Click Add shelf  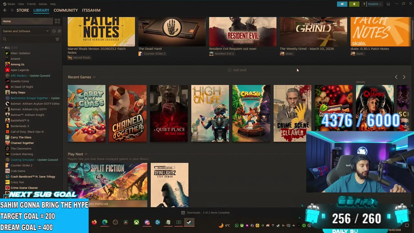tap(237, 70)
